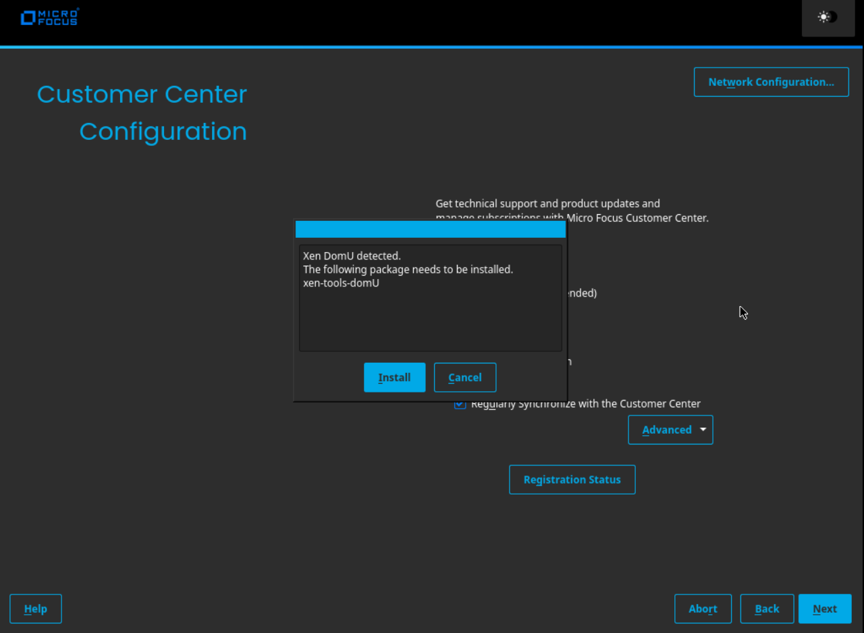Viewport: 864px width, 633px height.
Task: Click the arrow on the Advanced button
Action: click(x=703, y=430)
